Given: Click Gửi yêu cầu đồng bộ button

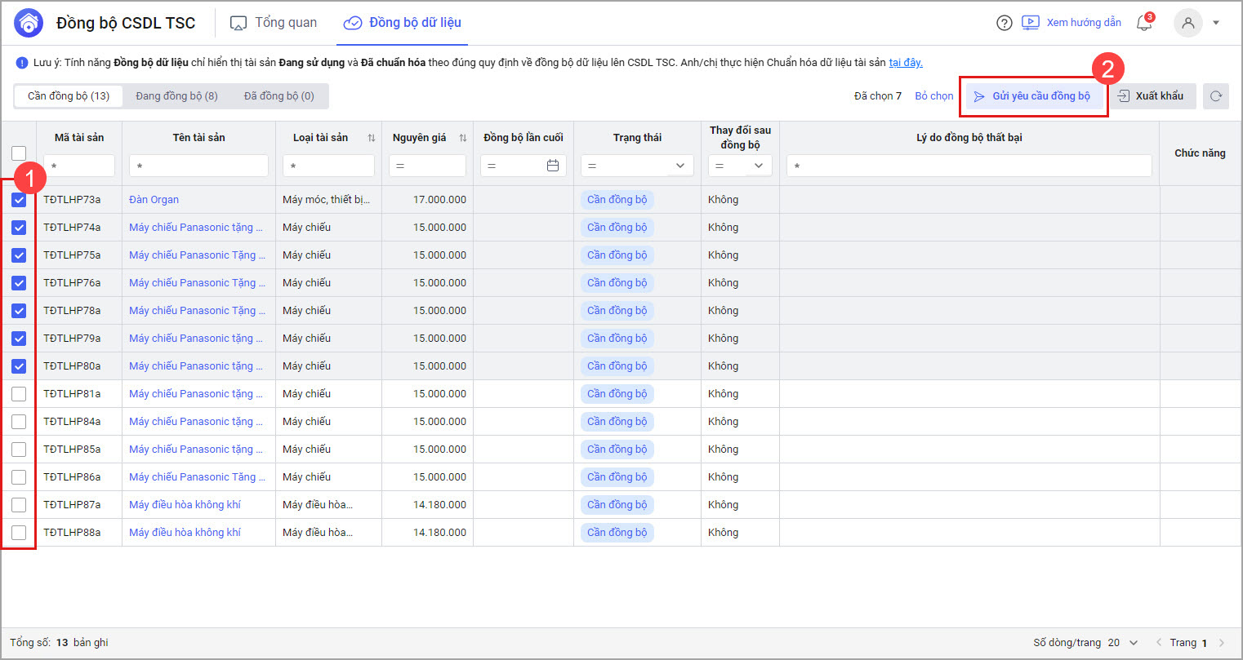Looking at the screenshot, I should click(x=1033, y=96).
